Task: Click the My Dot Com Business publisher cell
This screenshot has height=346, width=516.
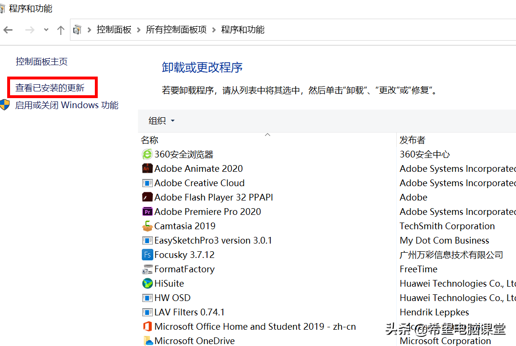Action: pyautogui.click(x=444, y=241)
